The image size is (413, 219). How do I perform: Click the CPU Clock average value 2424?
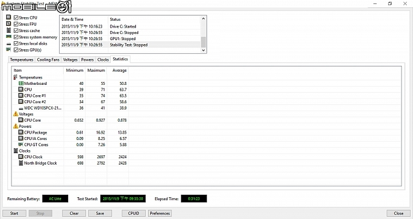coord(123,157)
